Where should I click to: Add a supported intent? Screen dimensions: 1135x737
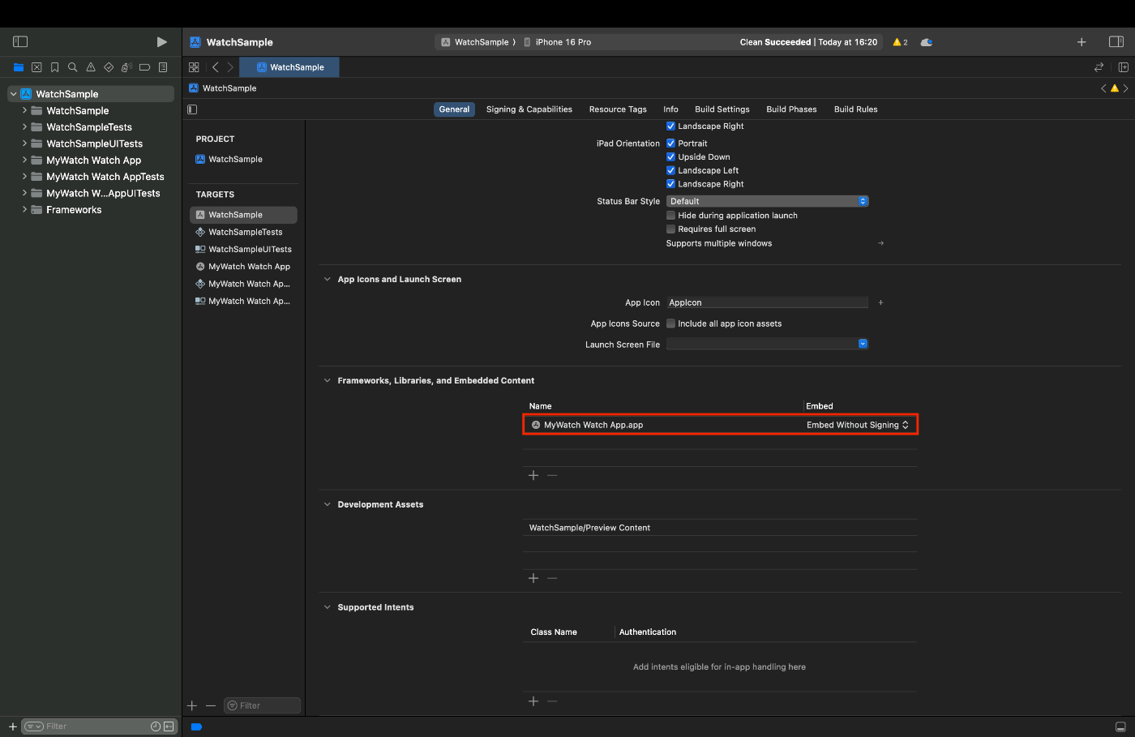(x=533, y=701)
